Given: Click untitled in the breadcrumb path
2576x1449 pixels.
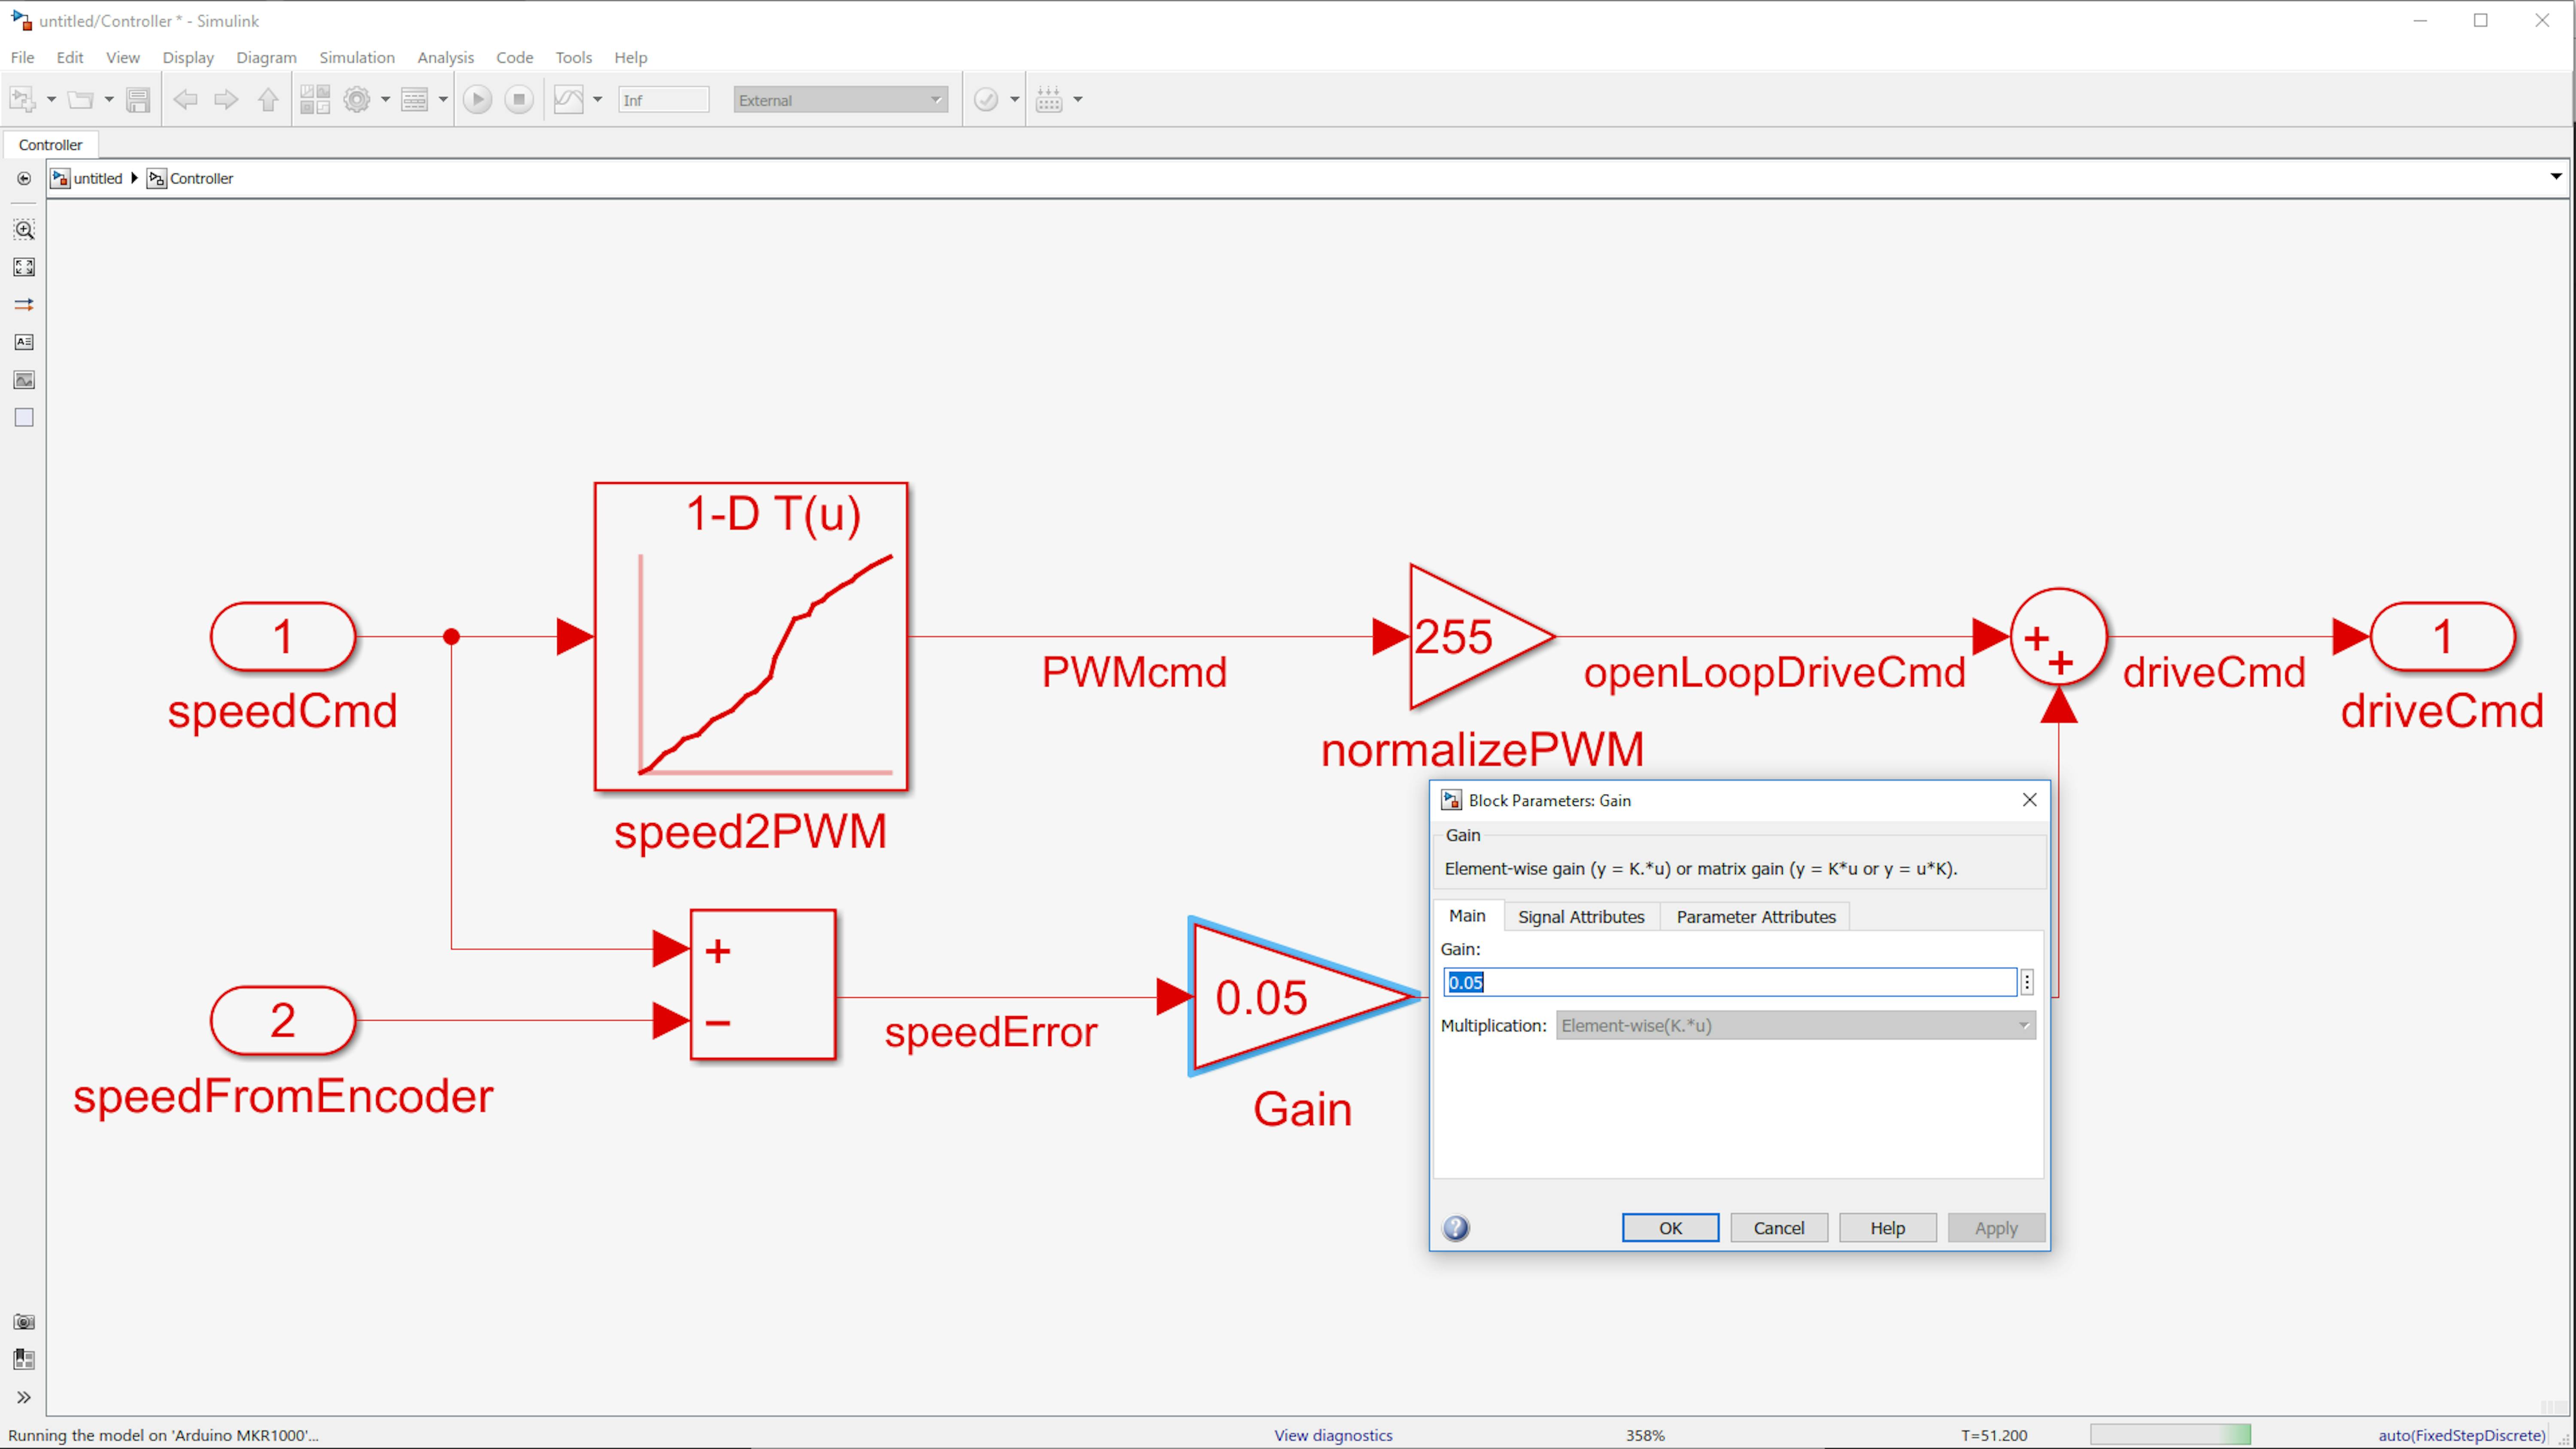Looking at the screenshot, I should (97, 178).
